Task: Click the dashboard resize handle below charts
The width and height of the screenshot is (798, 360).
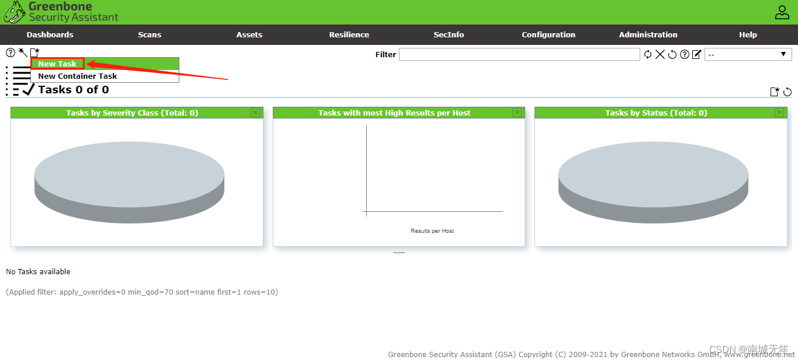Action: tap(399, 253)
